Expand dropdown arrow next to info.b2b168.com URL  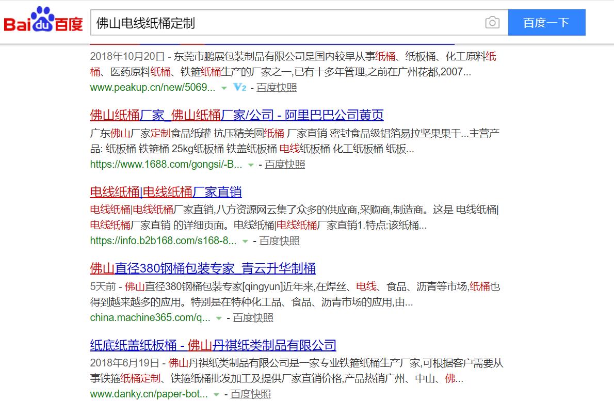pos(245,241)
